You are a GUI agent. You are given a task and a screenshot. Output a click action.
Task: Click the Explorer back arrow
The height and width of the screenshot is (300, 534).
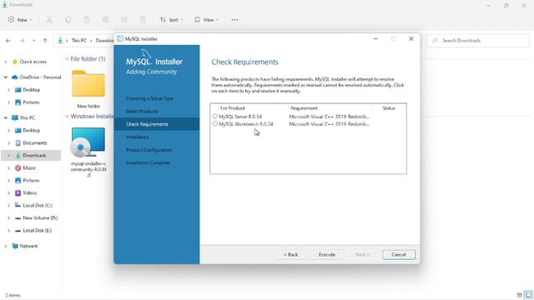click(8, 41)
